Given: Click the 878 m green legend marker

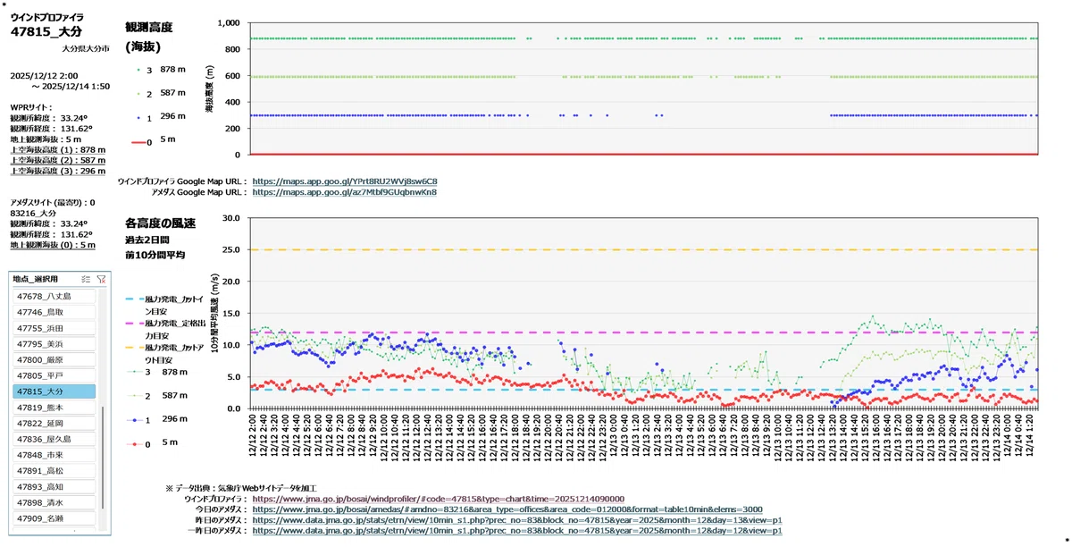Looking at the screenshot, I should click(138, 69).
